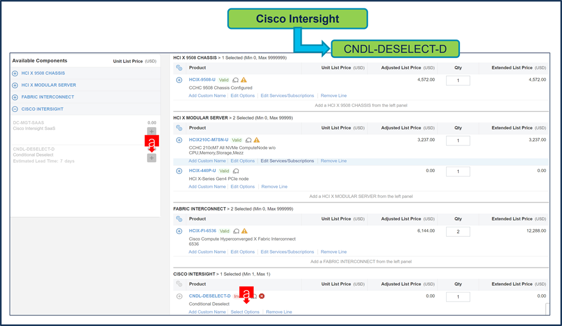Edit the quantity field for HCIX210C-M7SN-U

tap(458, 141)
